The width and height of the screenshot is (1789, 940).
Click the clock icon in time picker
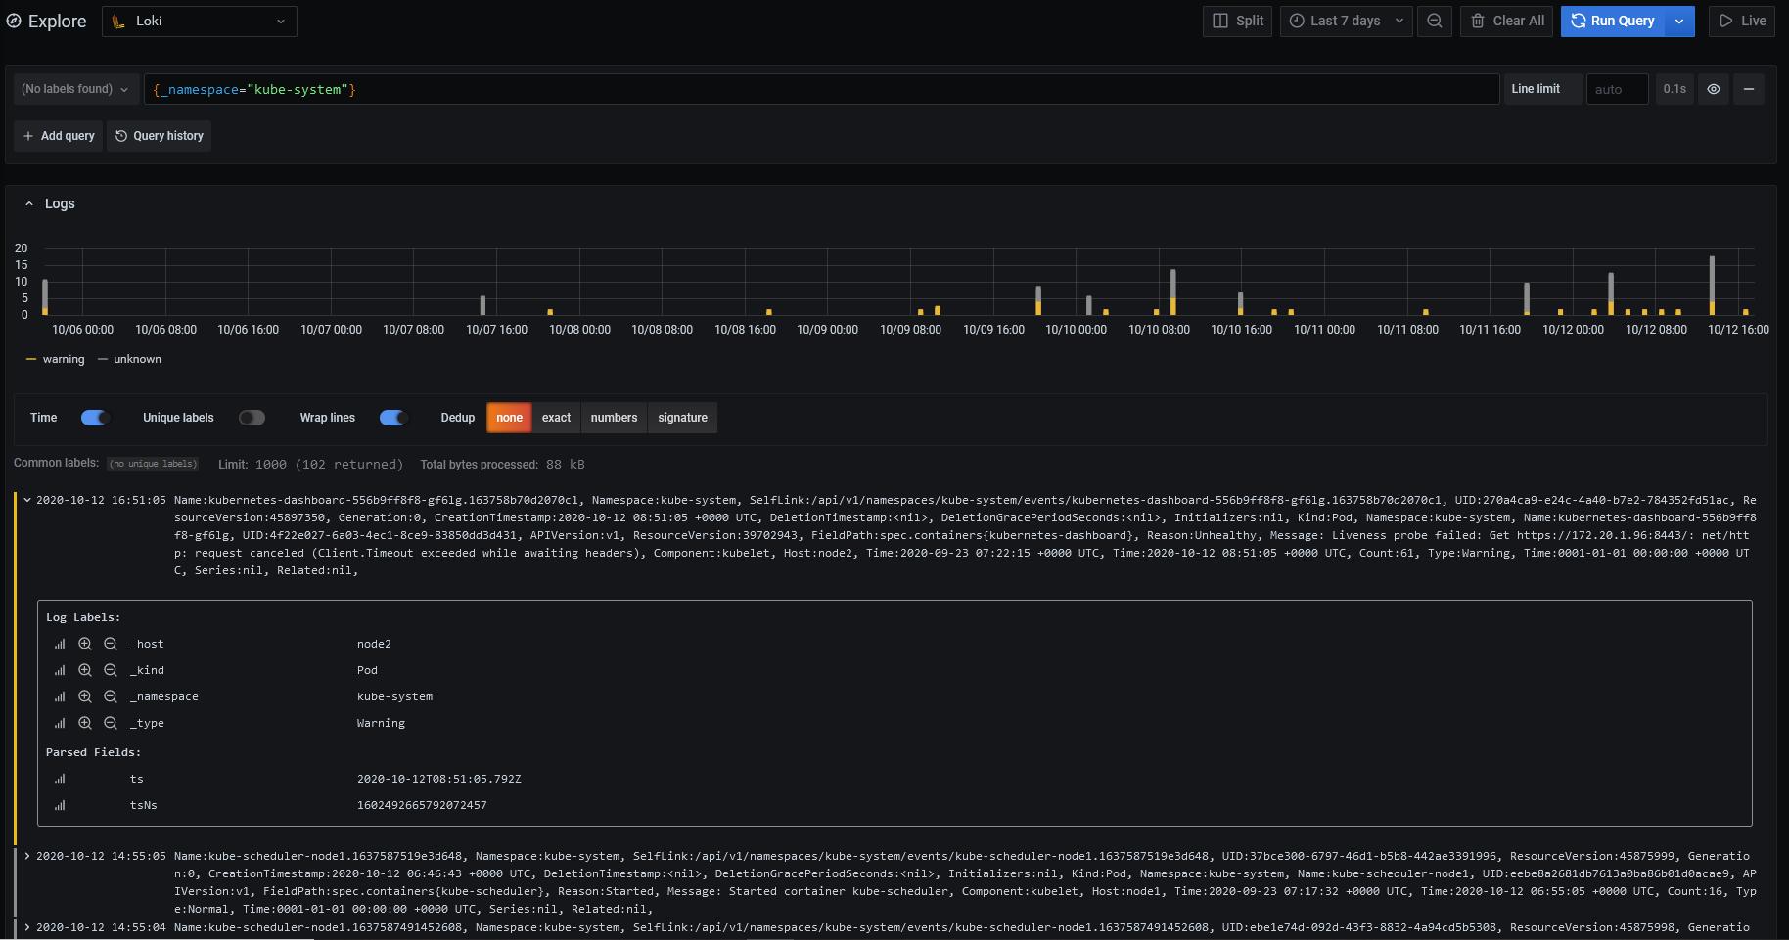pos(1297,21)
